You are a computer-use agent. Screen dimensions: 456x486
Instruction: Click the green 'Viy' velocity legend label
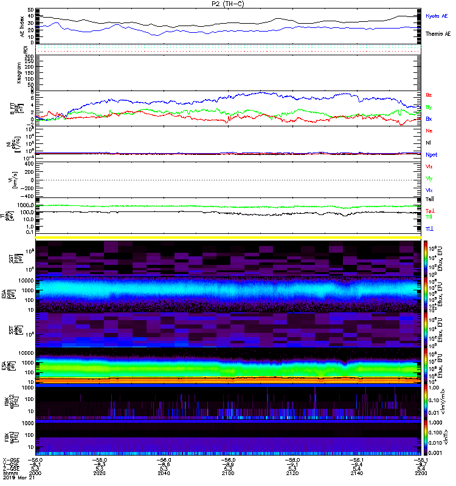coord(429,179)
